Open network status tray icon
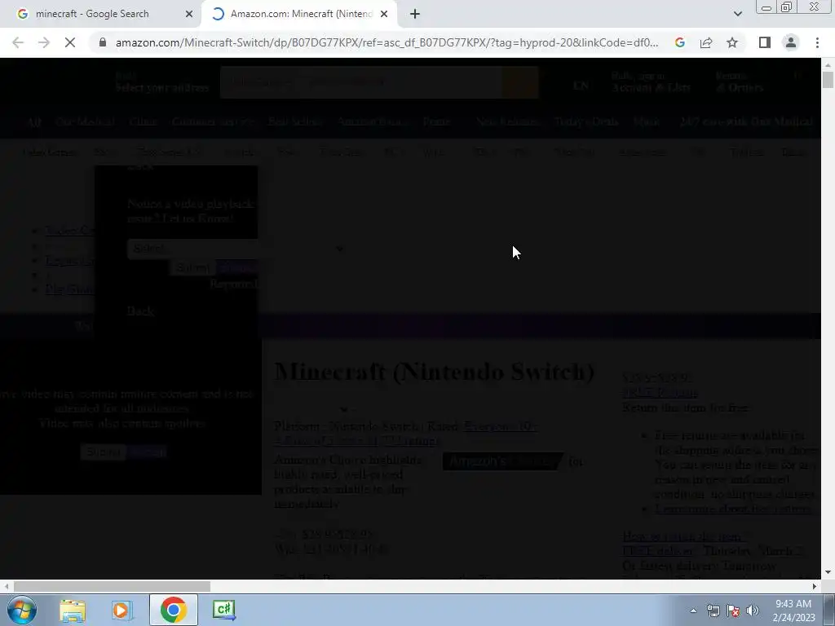The height and width of the screenshot is (626, 835). click(713, 611)
